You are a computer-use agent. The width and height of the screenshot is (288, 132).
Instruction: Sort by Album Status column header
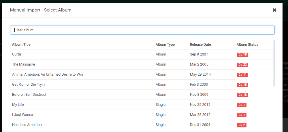[x=247, y=45]
